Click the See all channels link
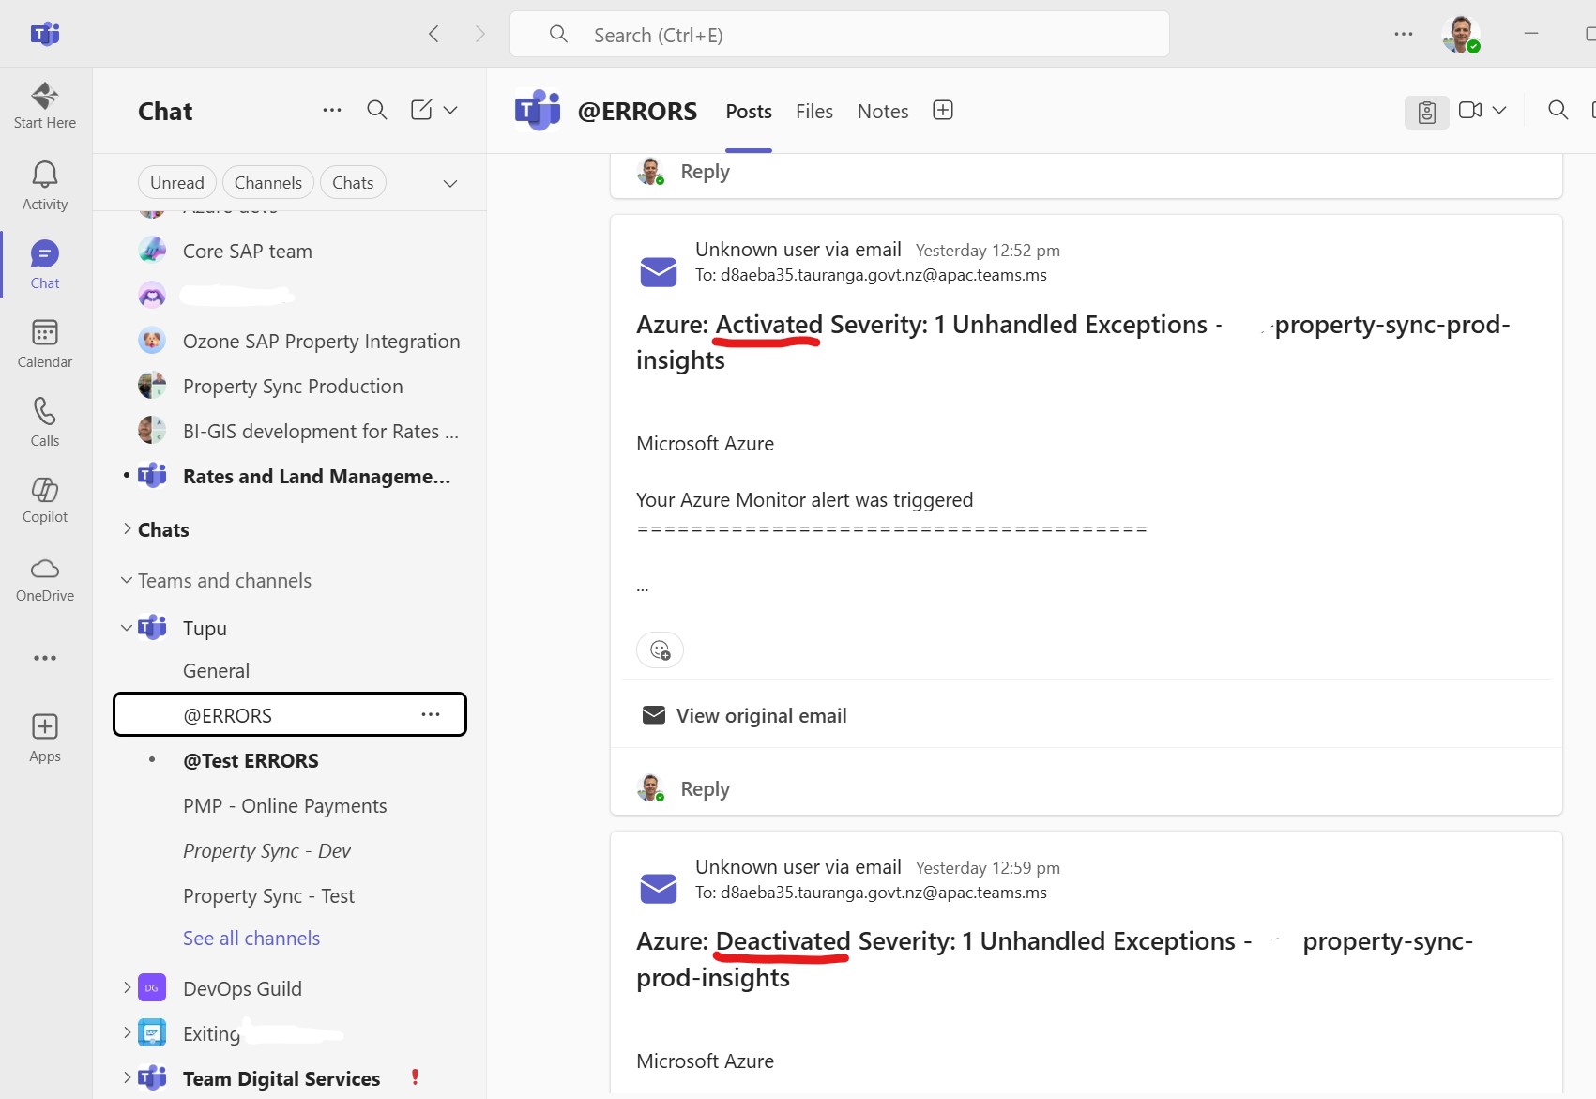This screenshot has height=1099, width=1596. point(251,939)
